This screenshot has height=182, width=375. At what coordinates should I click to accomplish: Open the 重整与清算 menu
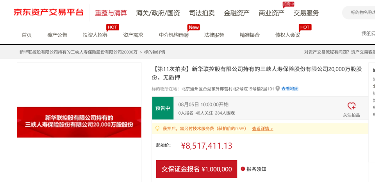[x=111, y=13]
